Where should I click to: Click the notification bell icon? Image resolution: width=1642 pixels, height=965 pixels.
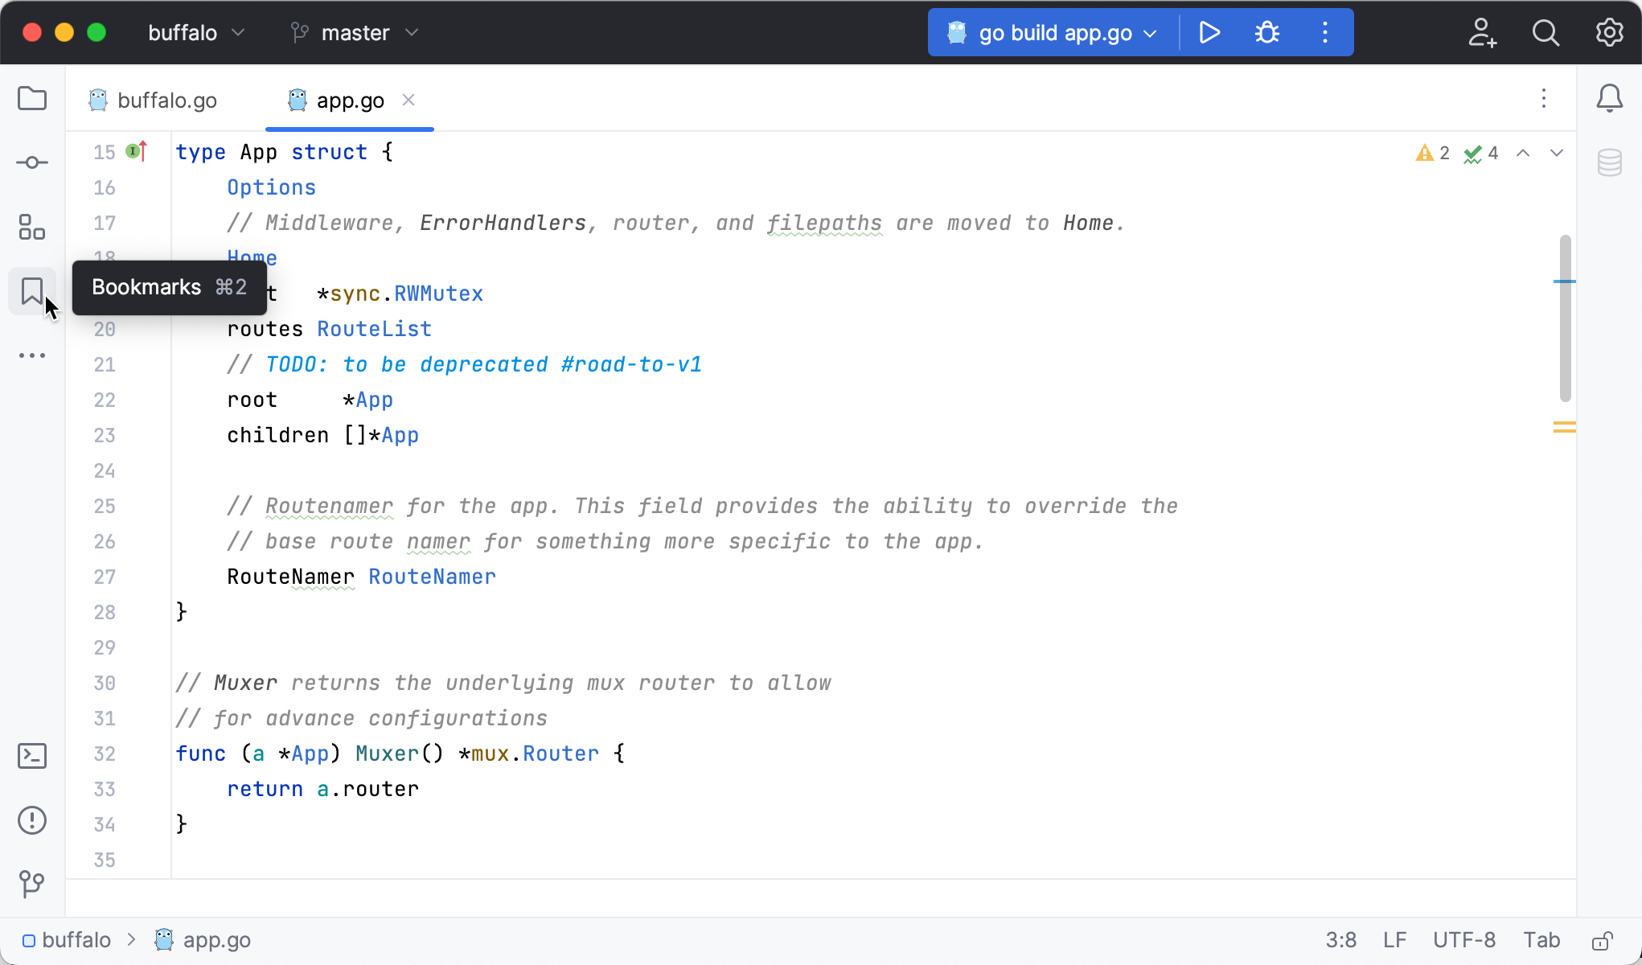coord(1610,99)
